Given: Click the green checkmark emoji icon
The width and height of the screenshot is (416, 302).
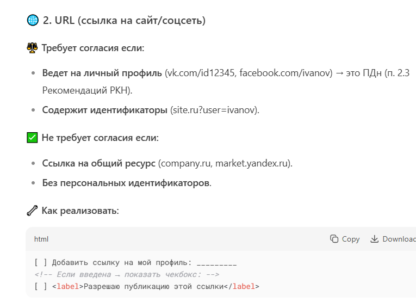Looking at the screenshot, I should coord(32,138).
